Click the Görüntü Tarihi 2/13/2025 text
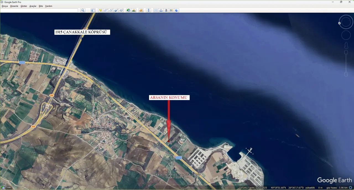This screenshot has height=190, width=354. pyautogui.click(x=253, y=188)
